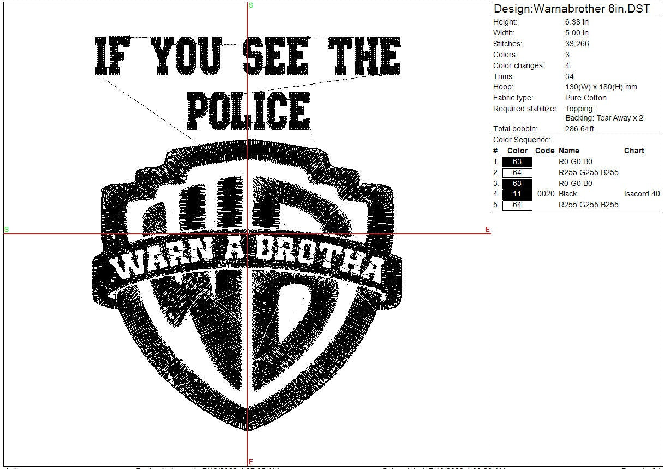Image resolution: width=665 pixels, height=469 pixels.
Task: Click the Stitches value 33,266
Action: (577, 44)
